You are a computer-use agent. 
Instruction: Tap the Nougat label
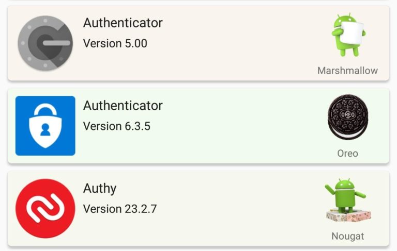coord(347,237)
